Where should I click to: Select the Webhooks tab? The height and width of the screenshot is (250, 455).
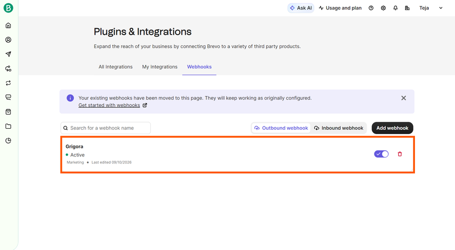coord(199,67)
